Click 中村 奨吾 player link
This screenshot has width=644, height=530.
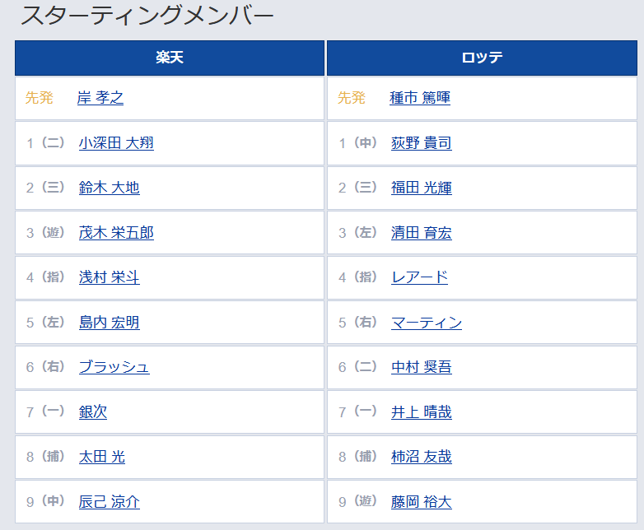pos(421,367)
